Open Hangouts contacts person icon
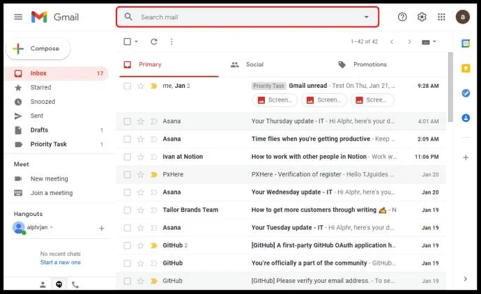The image size is (481, 294). pos(43,285)
